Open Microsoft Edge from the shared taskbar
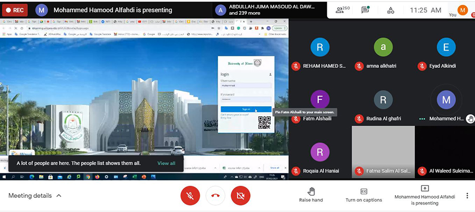The height and width of the screenshot is (212, 475). (32, 177)
